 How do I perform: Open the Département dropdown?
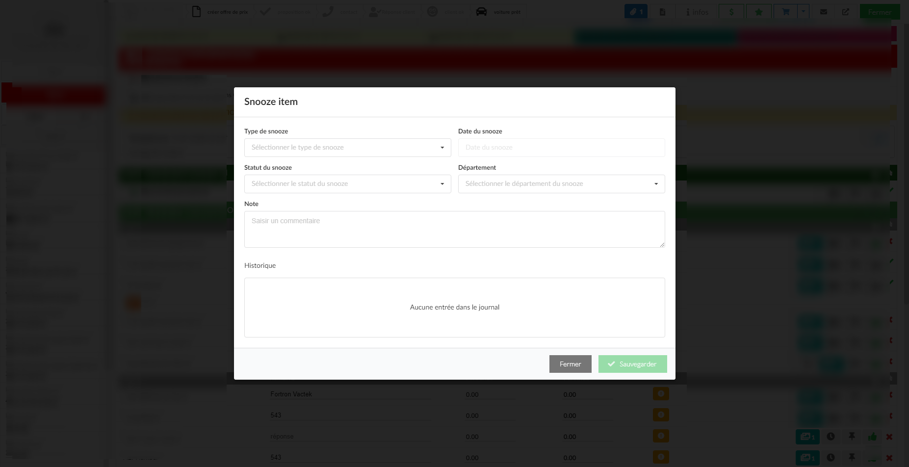(x=561, y=184)
